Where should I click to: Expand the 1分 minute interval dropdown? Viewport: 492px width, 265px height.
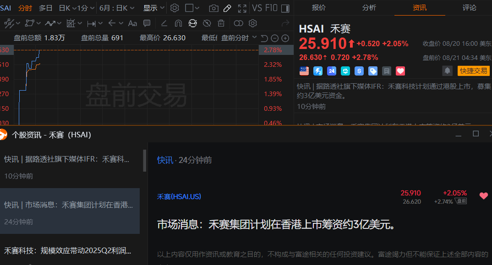(x=86, y=8)
